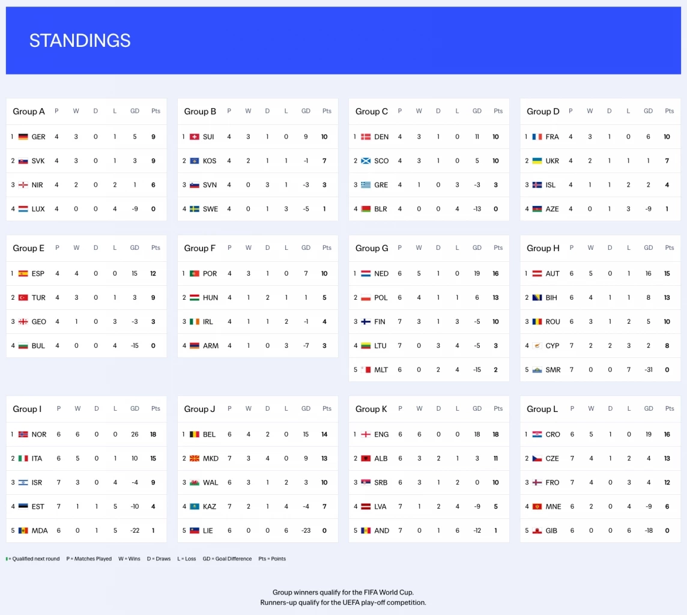Click the STANDINGS banner title
This screenshot has height=615, width=687.
pos(80,40)
